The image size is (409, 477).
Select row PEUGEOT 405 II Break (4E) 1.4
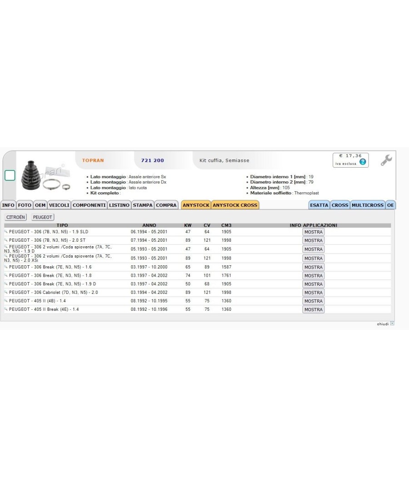[x=198, y=309]
